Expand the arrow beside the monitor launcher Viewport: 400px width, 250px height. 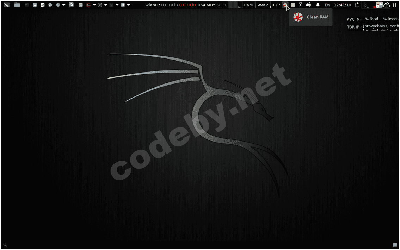pyautogui.click(x=106, y=5)
